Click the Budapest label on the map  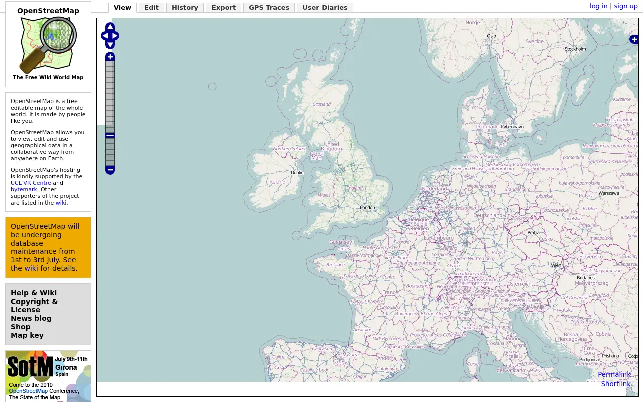pyautogui.click(x=586, y=278)
